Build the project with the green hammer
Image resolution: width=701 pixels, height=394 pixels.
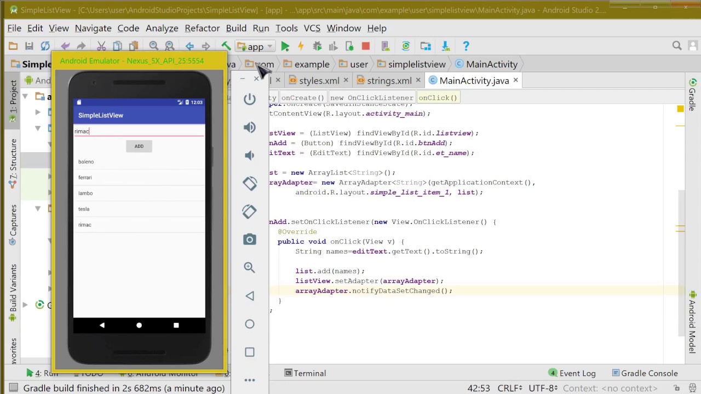pyautogui.click(x=226, y=47)
